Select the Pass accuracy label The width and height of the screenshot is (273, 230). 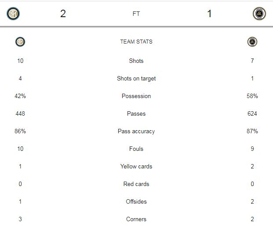[x=136, y=131]
